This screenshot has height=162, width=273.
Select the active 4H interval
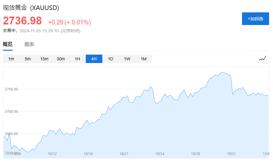pos(94,59)
